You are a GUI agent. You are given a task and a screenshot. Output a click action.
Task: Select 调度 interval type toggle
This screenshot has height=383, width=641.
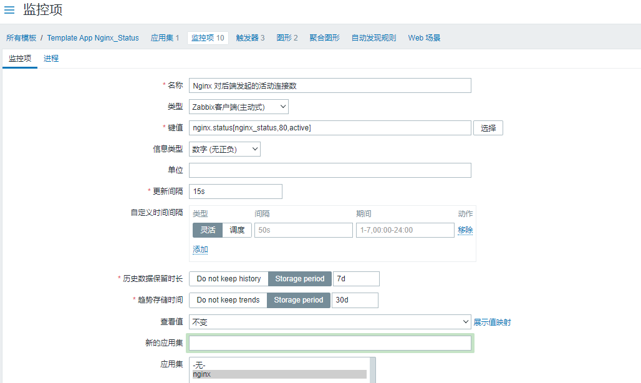237,230
